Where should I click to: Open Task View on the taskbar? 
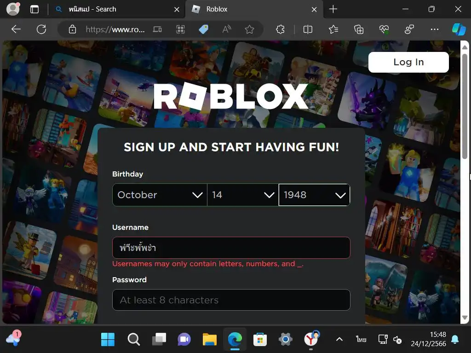point(159,340)
